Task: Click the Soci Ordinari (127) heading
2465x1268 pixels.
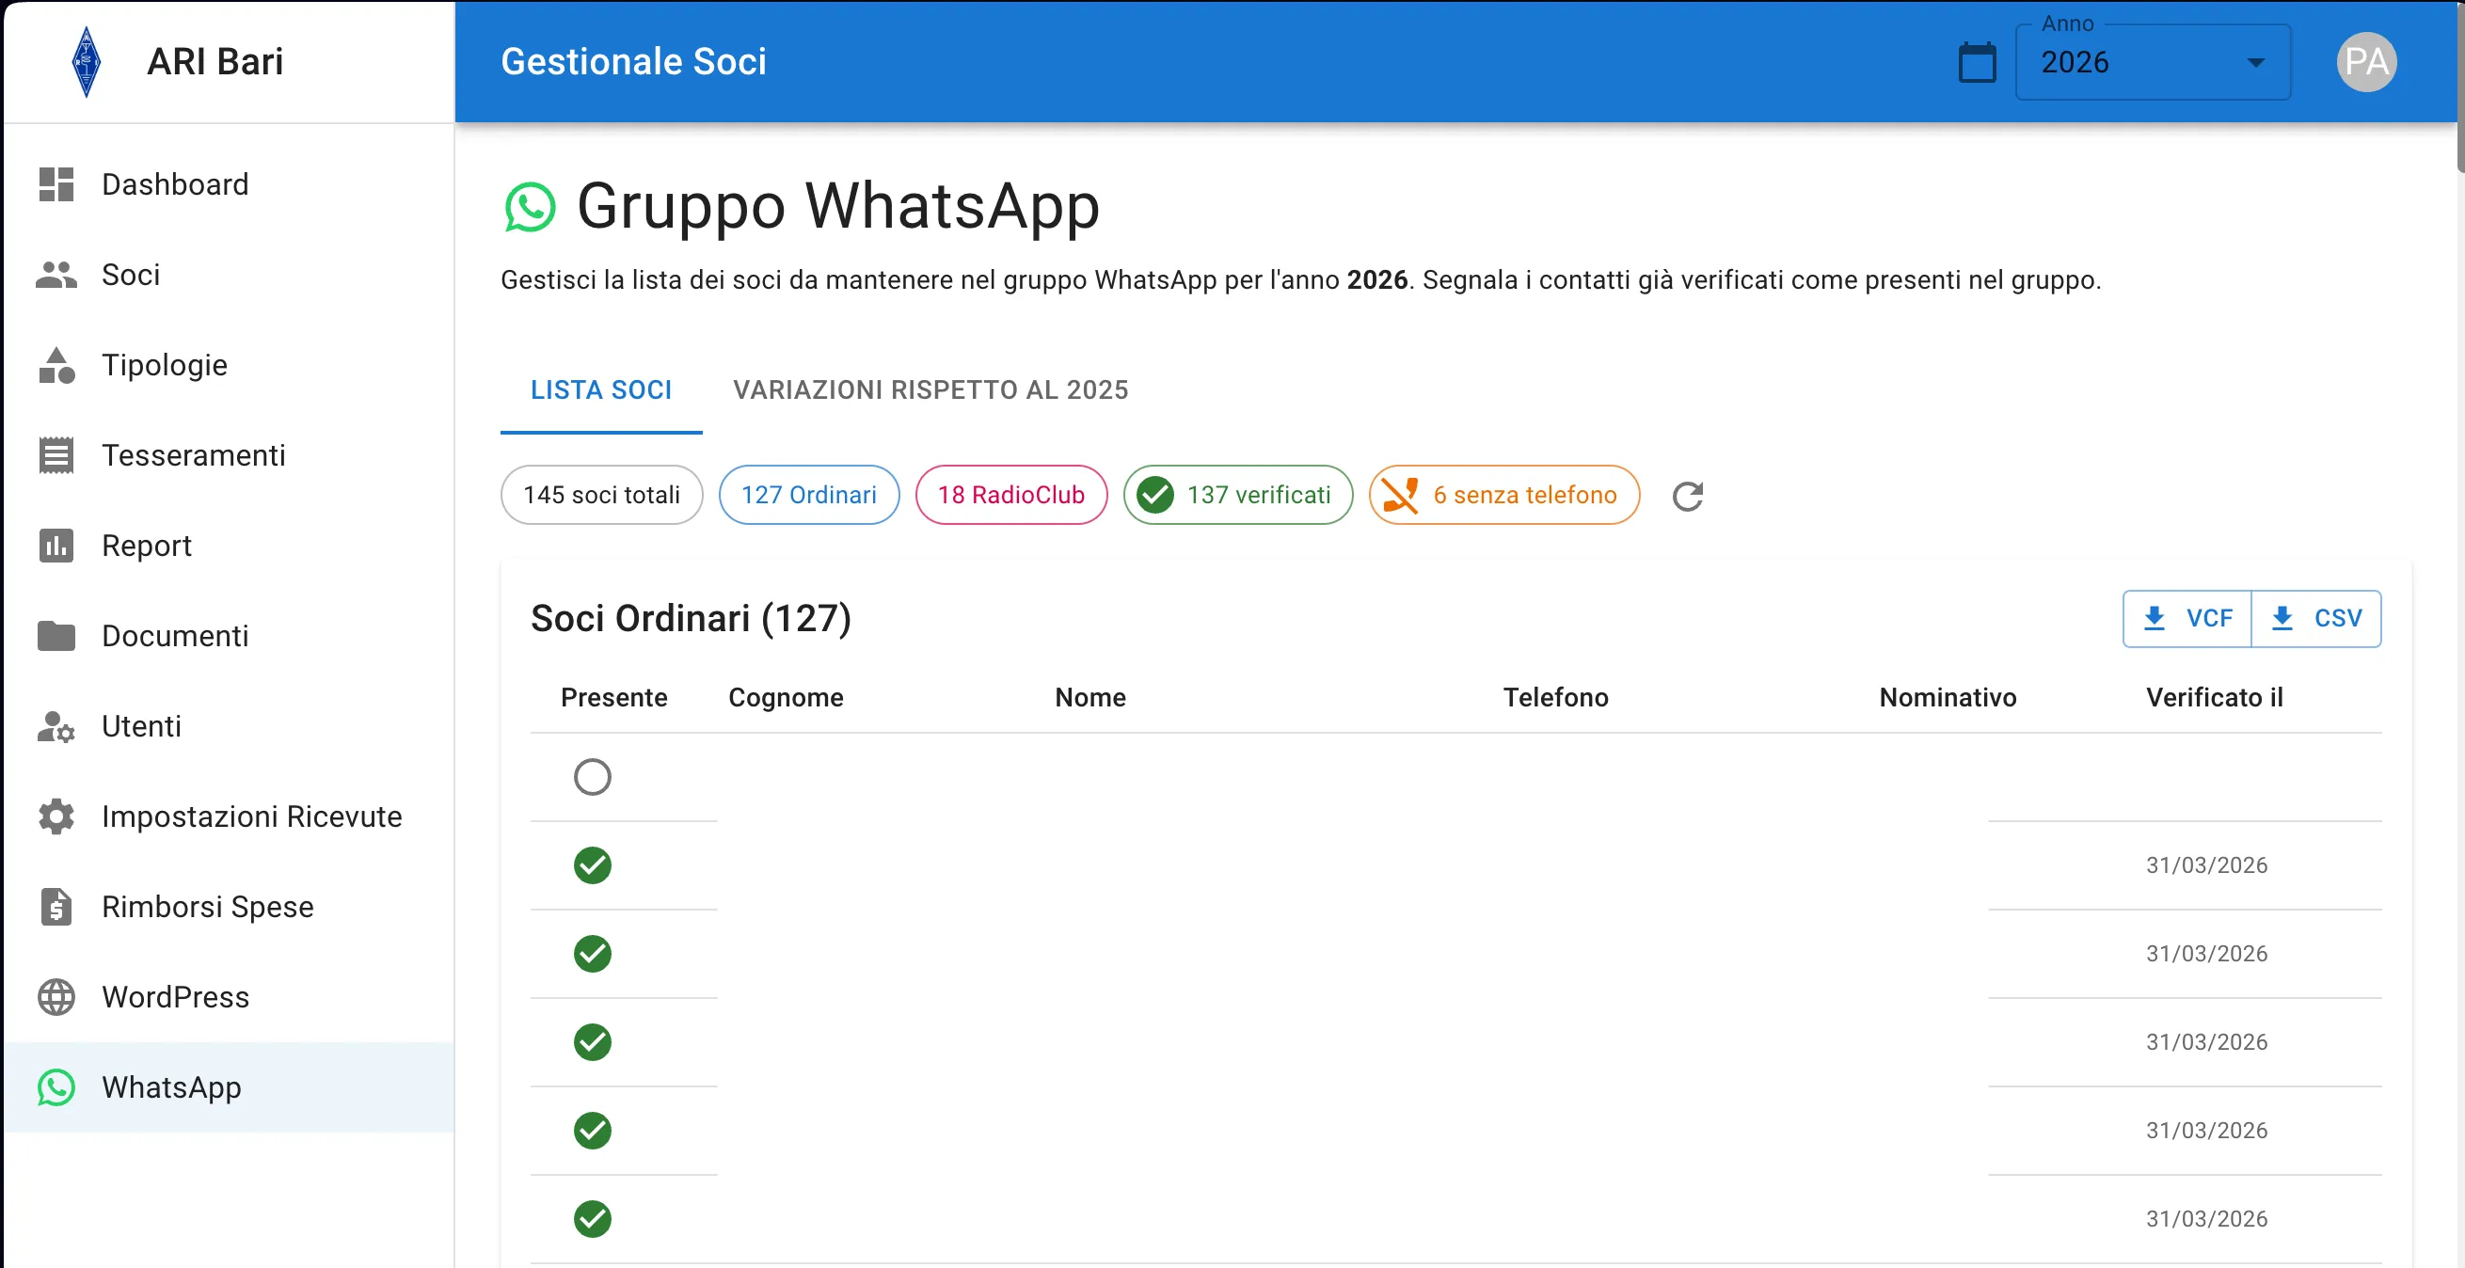Action: coord(691,618)
